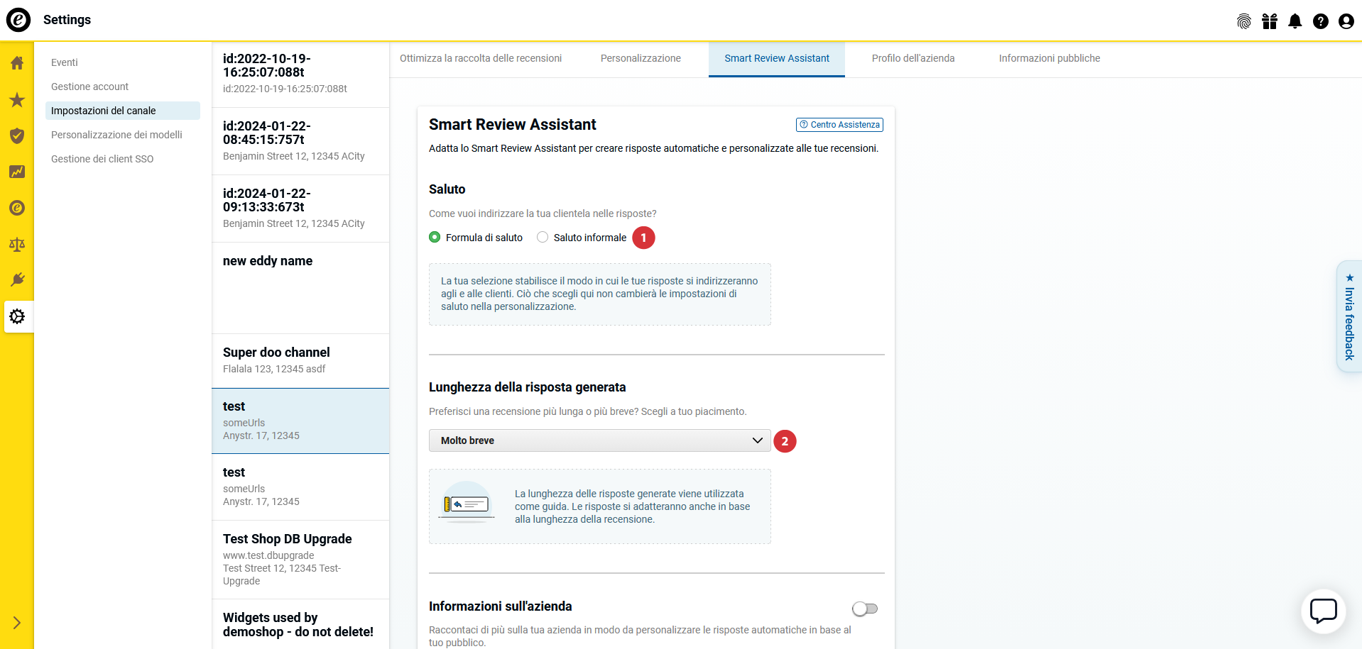The image size is (1362, 649).
Task: Click the Centro Assistenza button
Action: pos(839,125)
